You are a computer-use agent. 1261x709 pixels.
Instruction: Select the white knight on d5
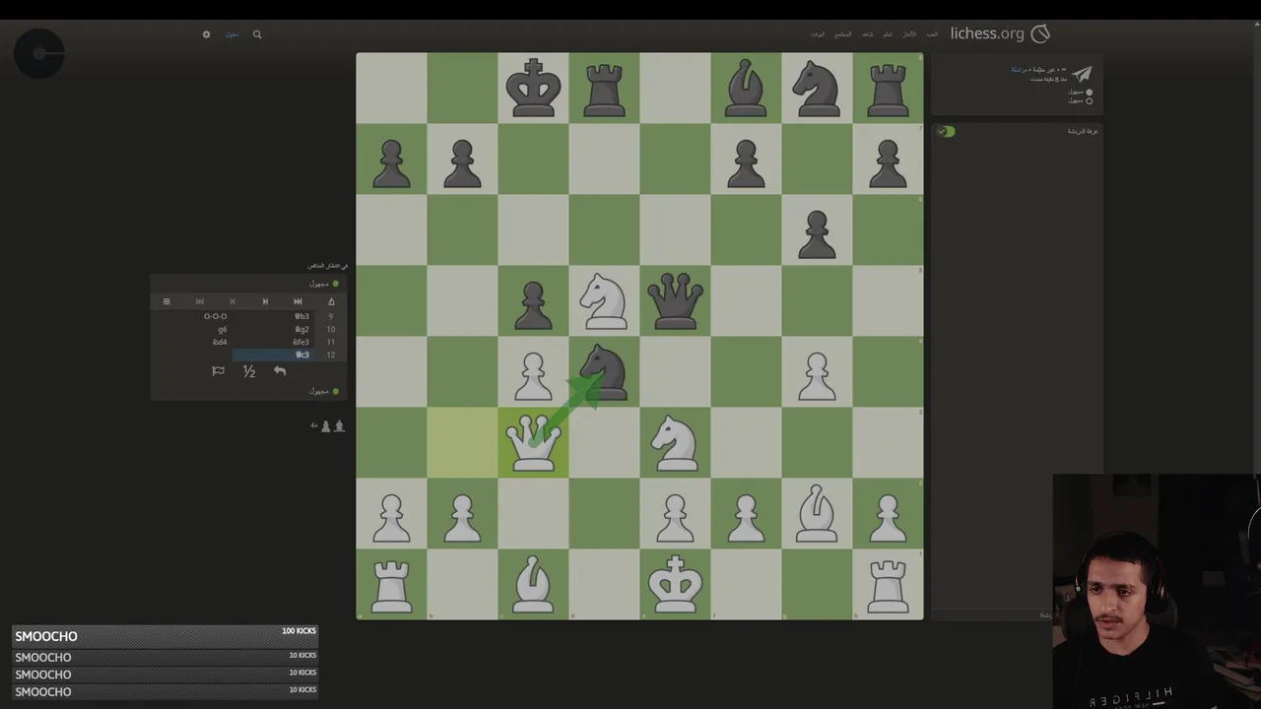coord(604,301)
